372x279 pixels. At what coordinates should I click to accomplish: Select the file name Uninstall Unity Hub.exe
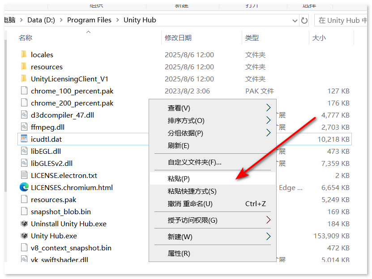point(69,224)
